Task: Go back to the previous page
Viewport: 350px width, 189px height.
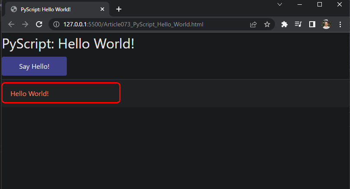Action: click(11, 24)
